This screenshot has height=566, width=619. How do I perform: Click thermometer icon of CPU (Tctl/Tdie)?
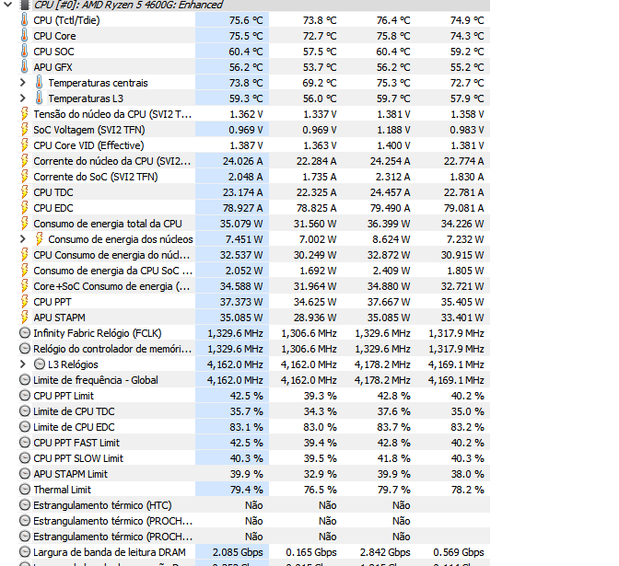tap(25, 20)
